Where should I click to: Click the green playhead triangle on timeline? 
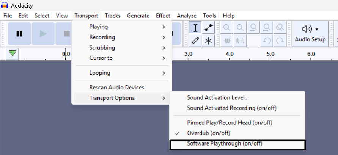coord(13,53)
